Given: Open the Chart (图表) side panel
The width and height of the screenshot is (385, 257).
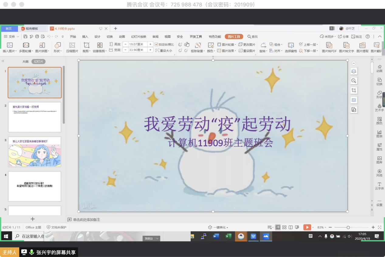Looking at the screenshot, I should tap(379, 134).
